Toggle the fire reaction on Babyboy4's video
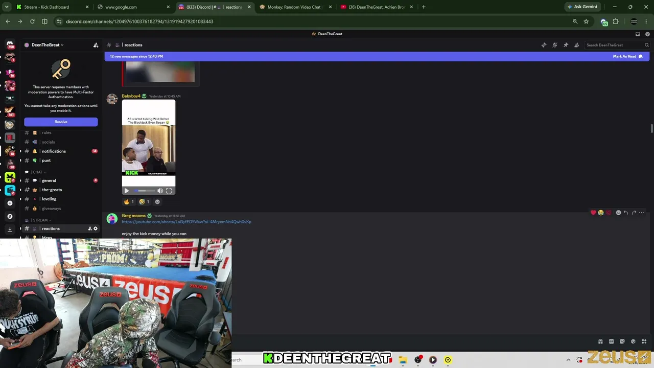Image resolution: width=654 pixels, height=368 pixels. coord(129,202)
